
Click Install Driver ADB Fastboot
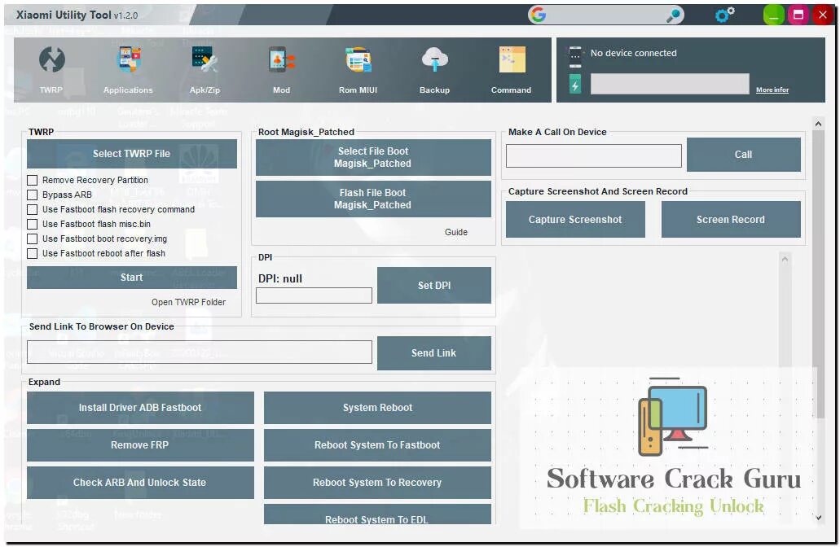140,408
